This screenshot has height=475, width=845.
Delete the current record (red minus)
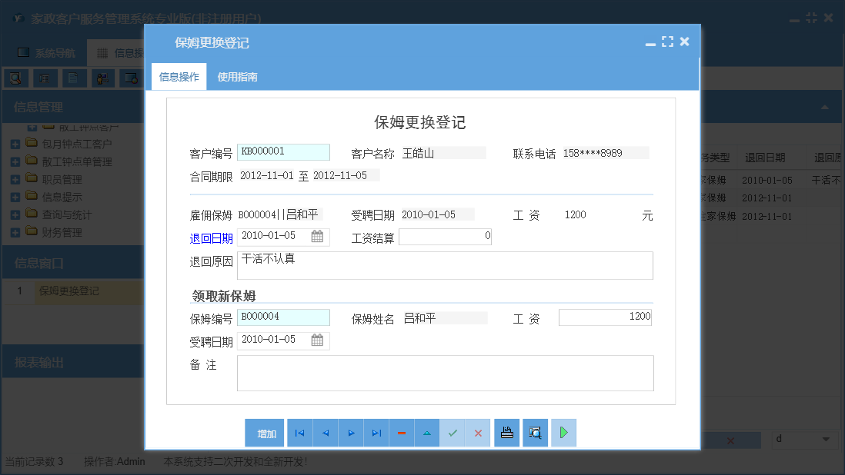pos(402,433)
